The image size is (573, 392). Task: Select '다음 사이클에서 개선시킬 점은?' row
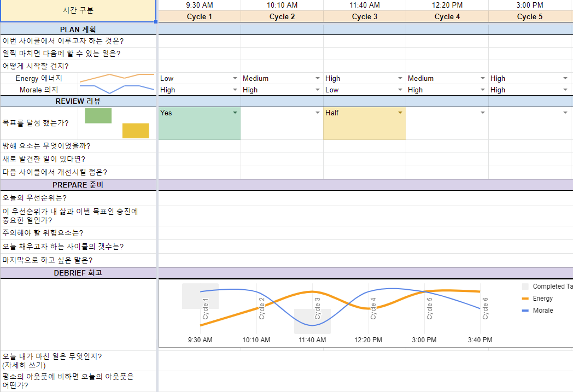tap(78, 172)
